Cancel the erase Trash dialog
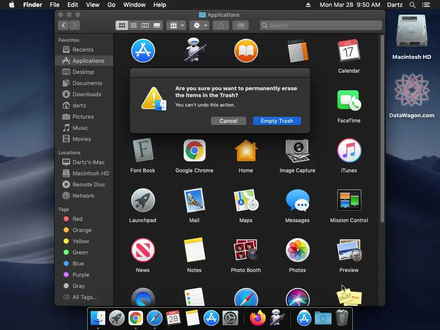 (229, 121)
